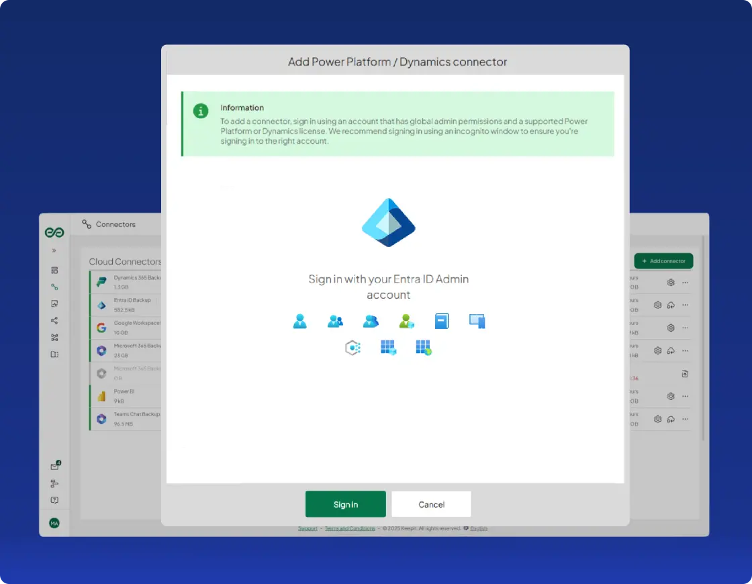Screen dimensions: 752x584
Task: Click the Sign in button
Action: (x=345, y=504)
